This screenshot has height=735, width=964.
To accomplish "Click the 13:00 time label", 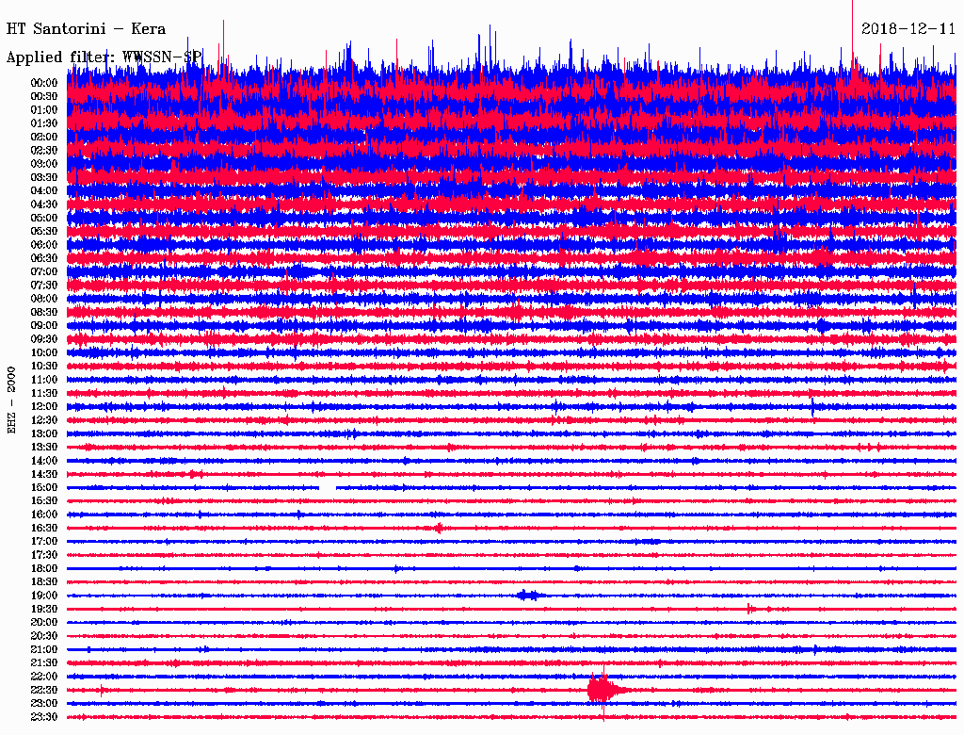I will 44,434.
